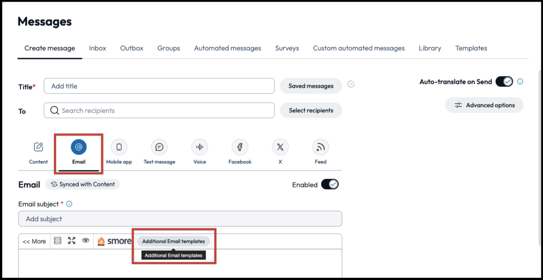Select the Facebook channel icon
Image resolution: width=543 pixels, height=280 pixels.
pyautogui.click(x=240, y=147)
